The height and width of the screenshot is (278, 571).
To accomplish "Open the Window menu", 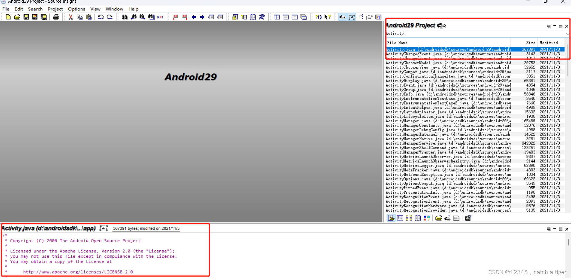I will pos(114,9).
